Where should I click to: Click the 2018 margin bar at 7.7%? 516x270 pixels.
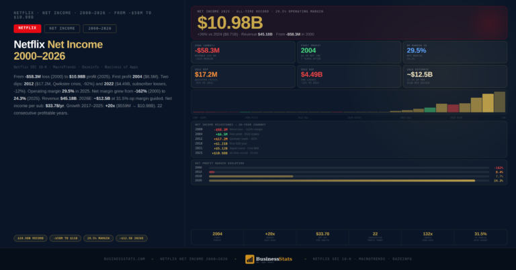[349, 176]
